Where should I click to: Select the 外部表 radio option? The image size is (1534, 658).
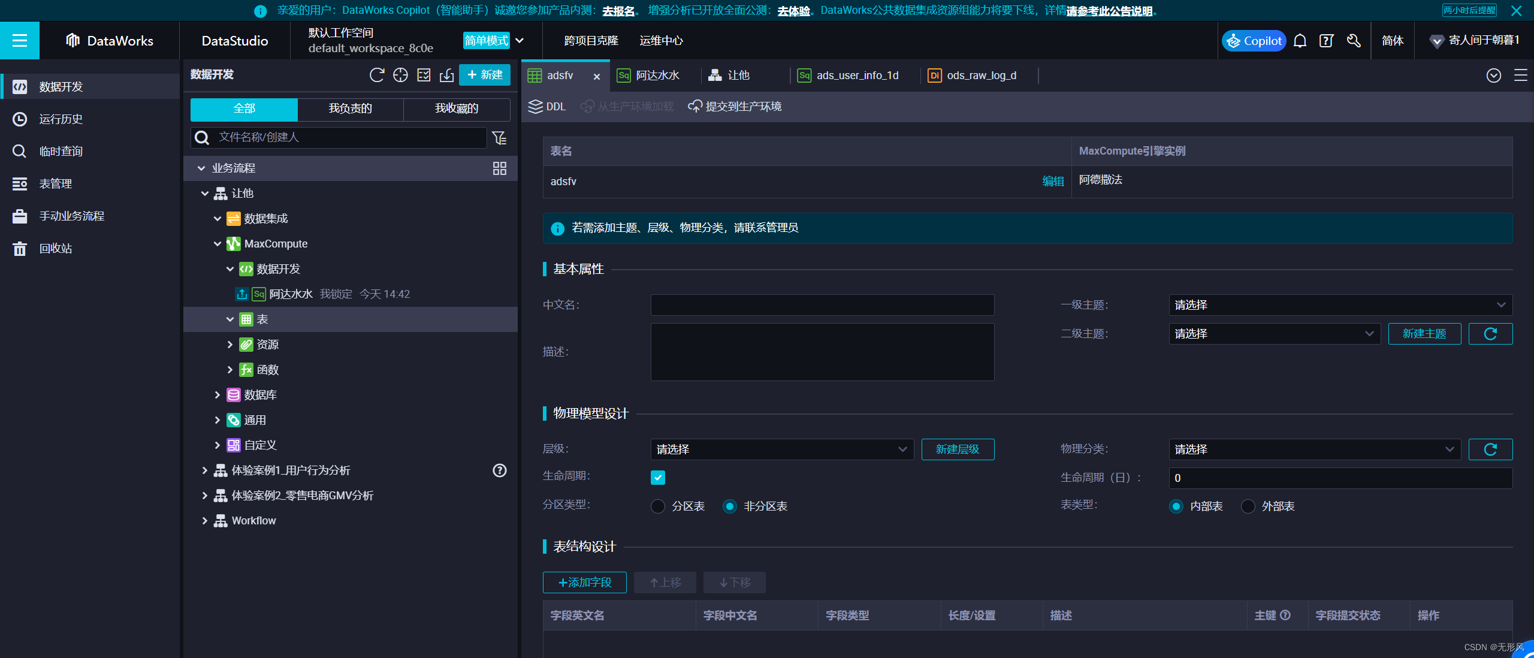click(x=1248, y=506)
